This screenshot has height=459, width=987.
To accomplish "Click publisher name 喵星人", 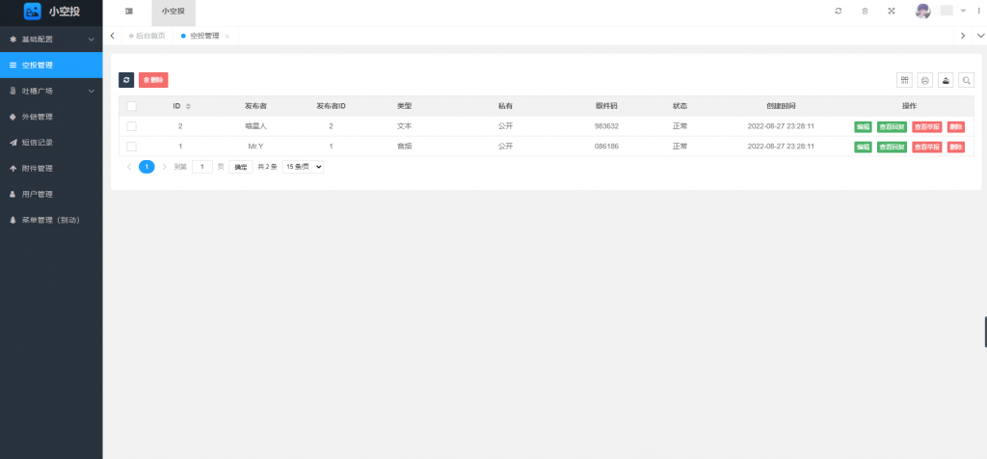I will click(x=256, y=126).
